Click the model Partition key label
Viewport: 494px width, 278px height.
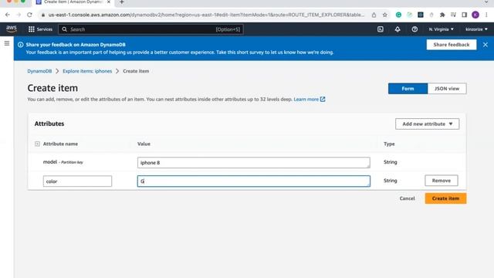[63, 162]
